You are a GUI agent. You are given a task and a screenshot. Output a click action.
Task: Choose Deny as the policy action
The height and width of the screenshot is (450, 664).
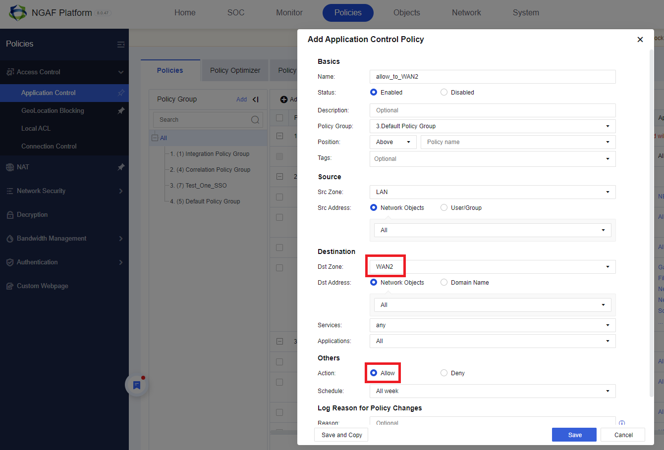click(x=443, y=373)
